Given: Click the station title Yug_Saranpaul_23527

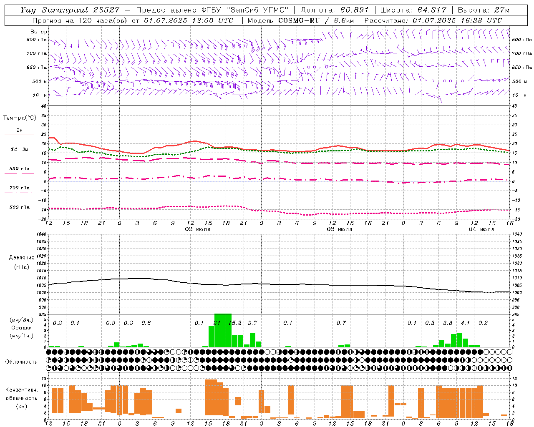Looking at the screenshot, I should coord(70,10).
